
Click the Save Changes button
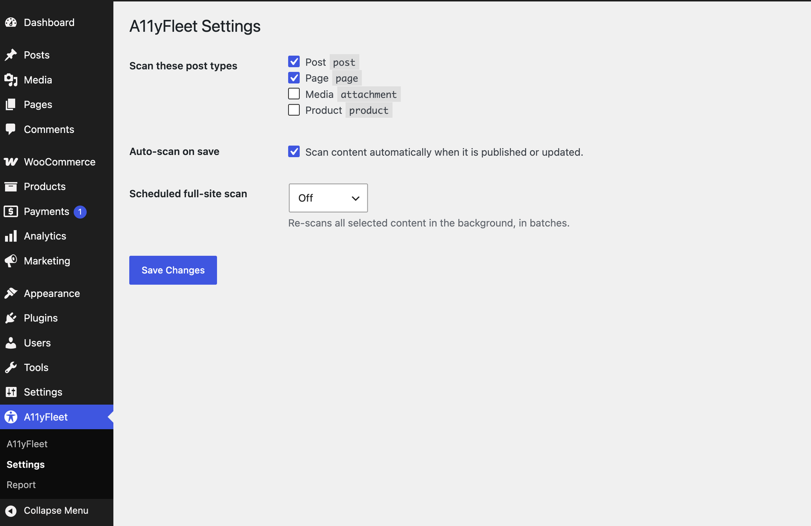[x=173, y=270]
